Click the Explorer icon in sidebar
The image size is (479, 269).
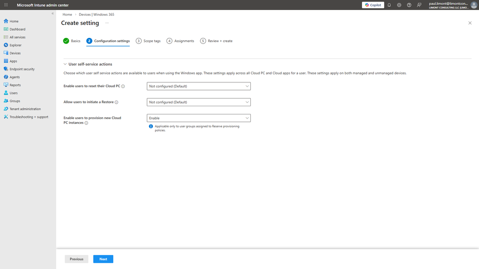point(6,45)
